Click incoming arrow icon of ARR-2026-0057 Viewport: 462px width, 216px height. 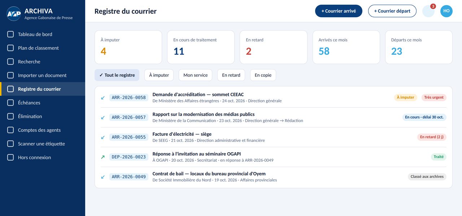(103, 117)
